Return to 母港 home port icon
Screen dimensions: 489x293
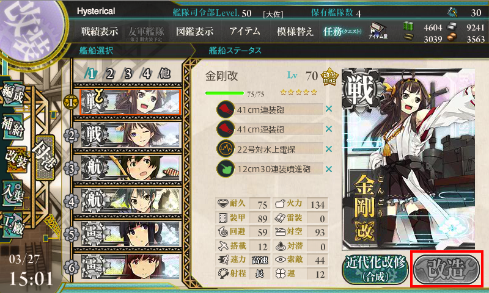coord(45,158)
